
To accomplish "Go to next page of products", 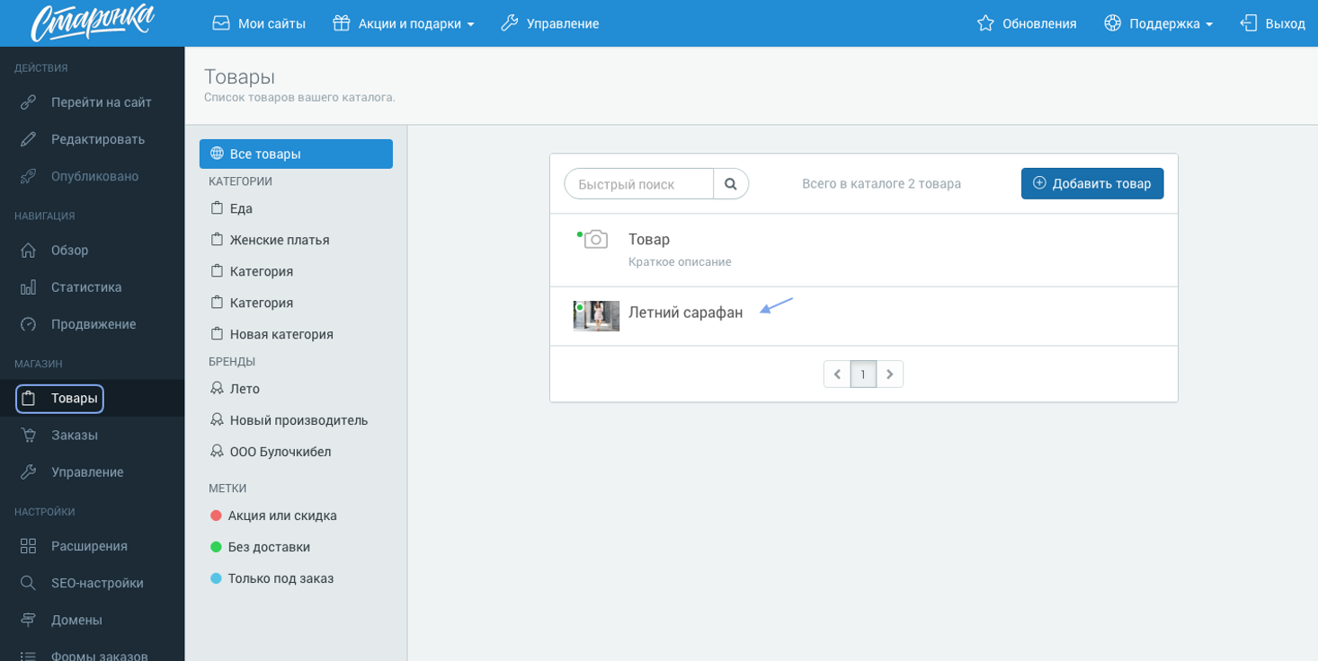I will pyautogui.click(x=890, y=375).
